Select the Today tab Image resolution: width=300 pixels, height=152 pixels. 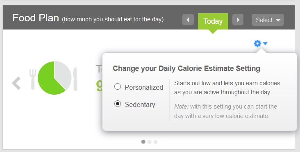pyautogui.click(x=213, y=21)
